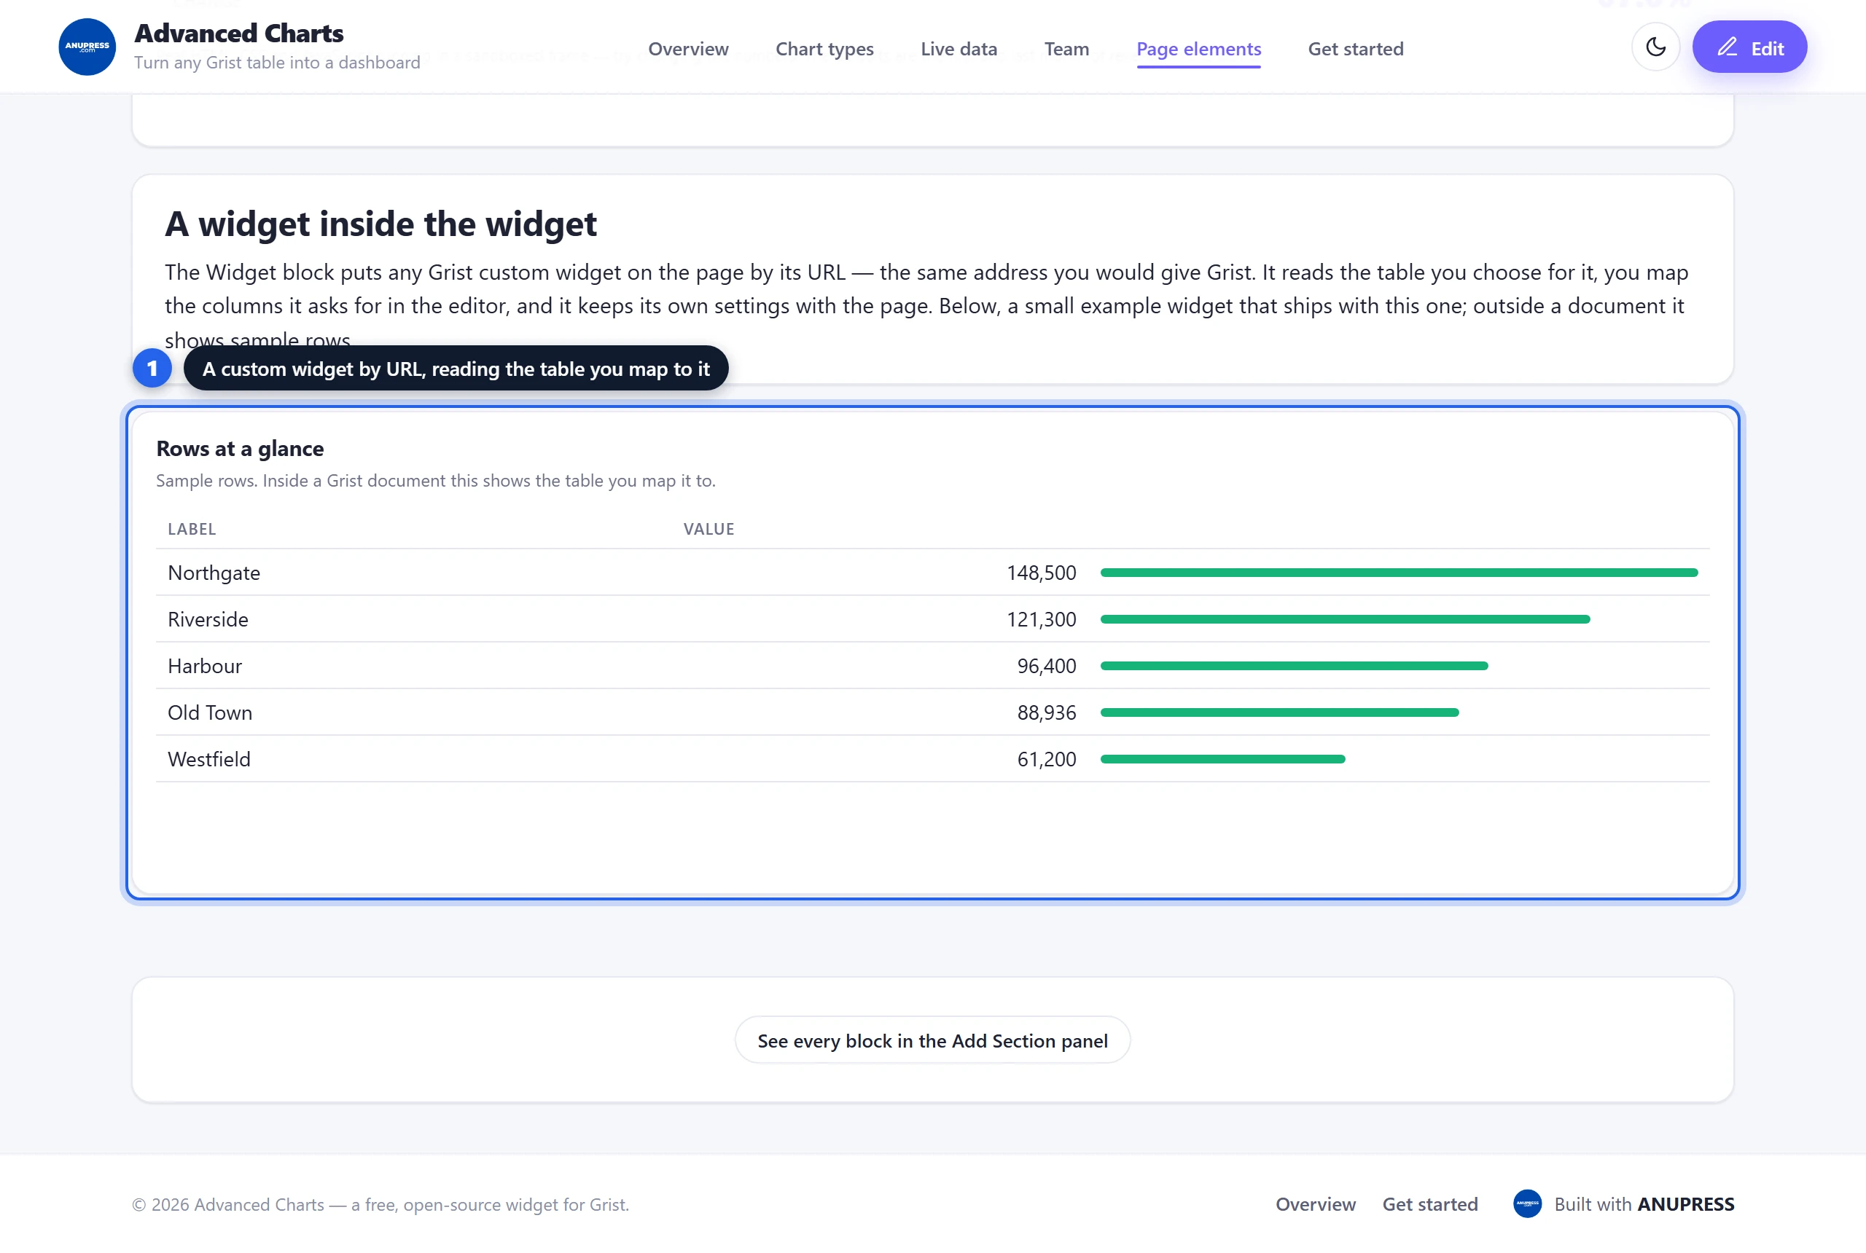
Task: Click the VALUE column header
Action: (x=708, y=529)
